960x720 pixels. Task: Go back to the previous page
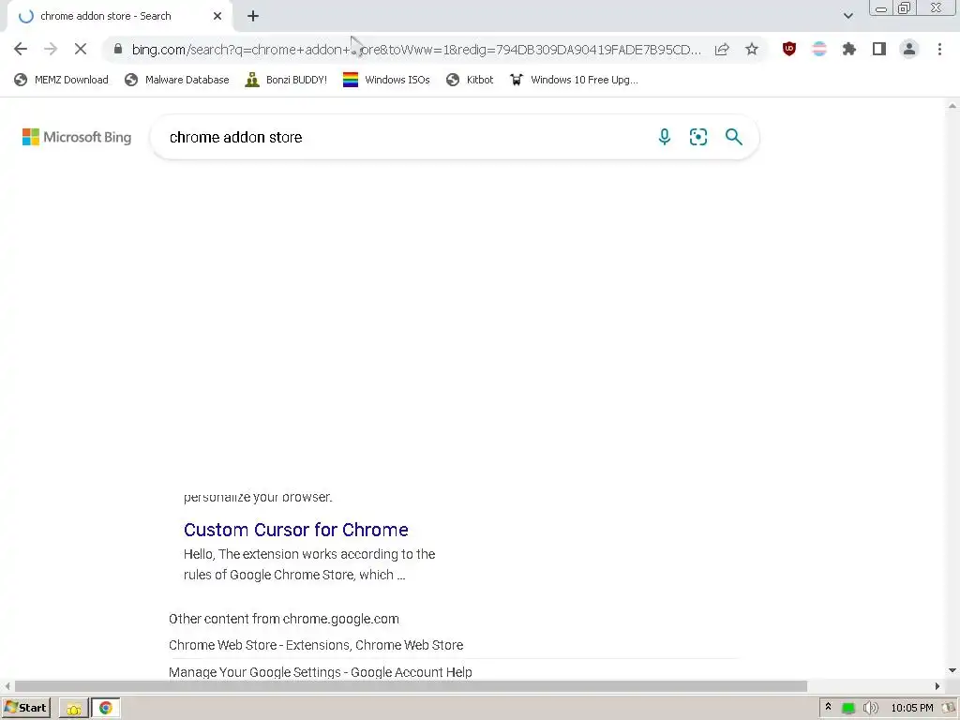point(21,49)
